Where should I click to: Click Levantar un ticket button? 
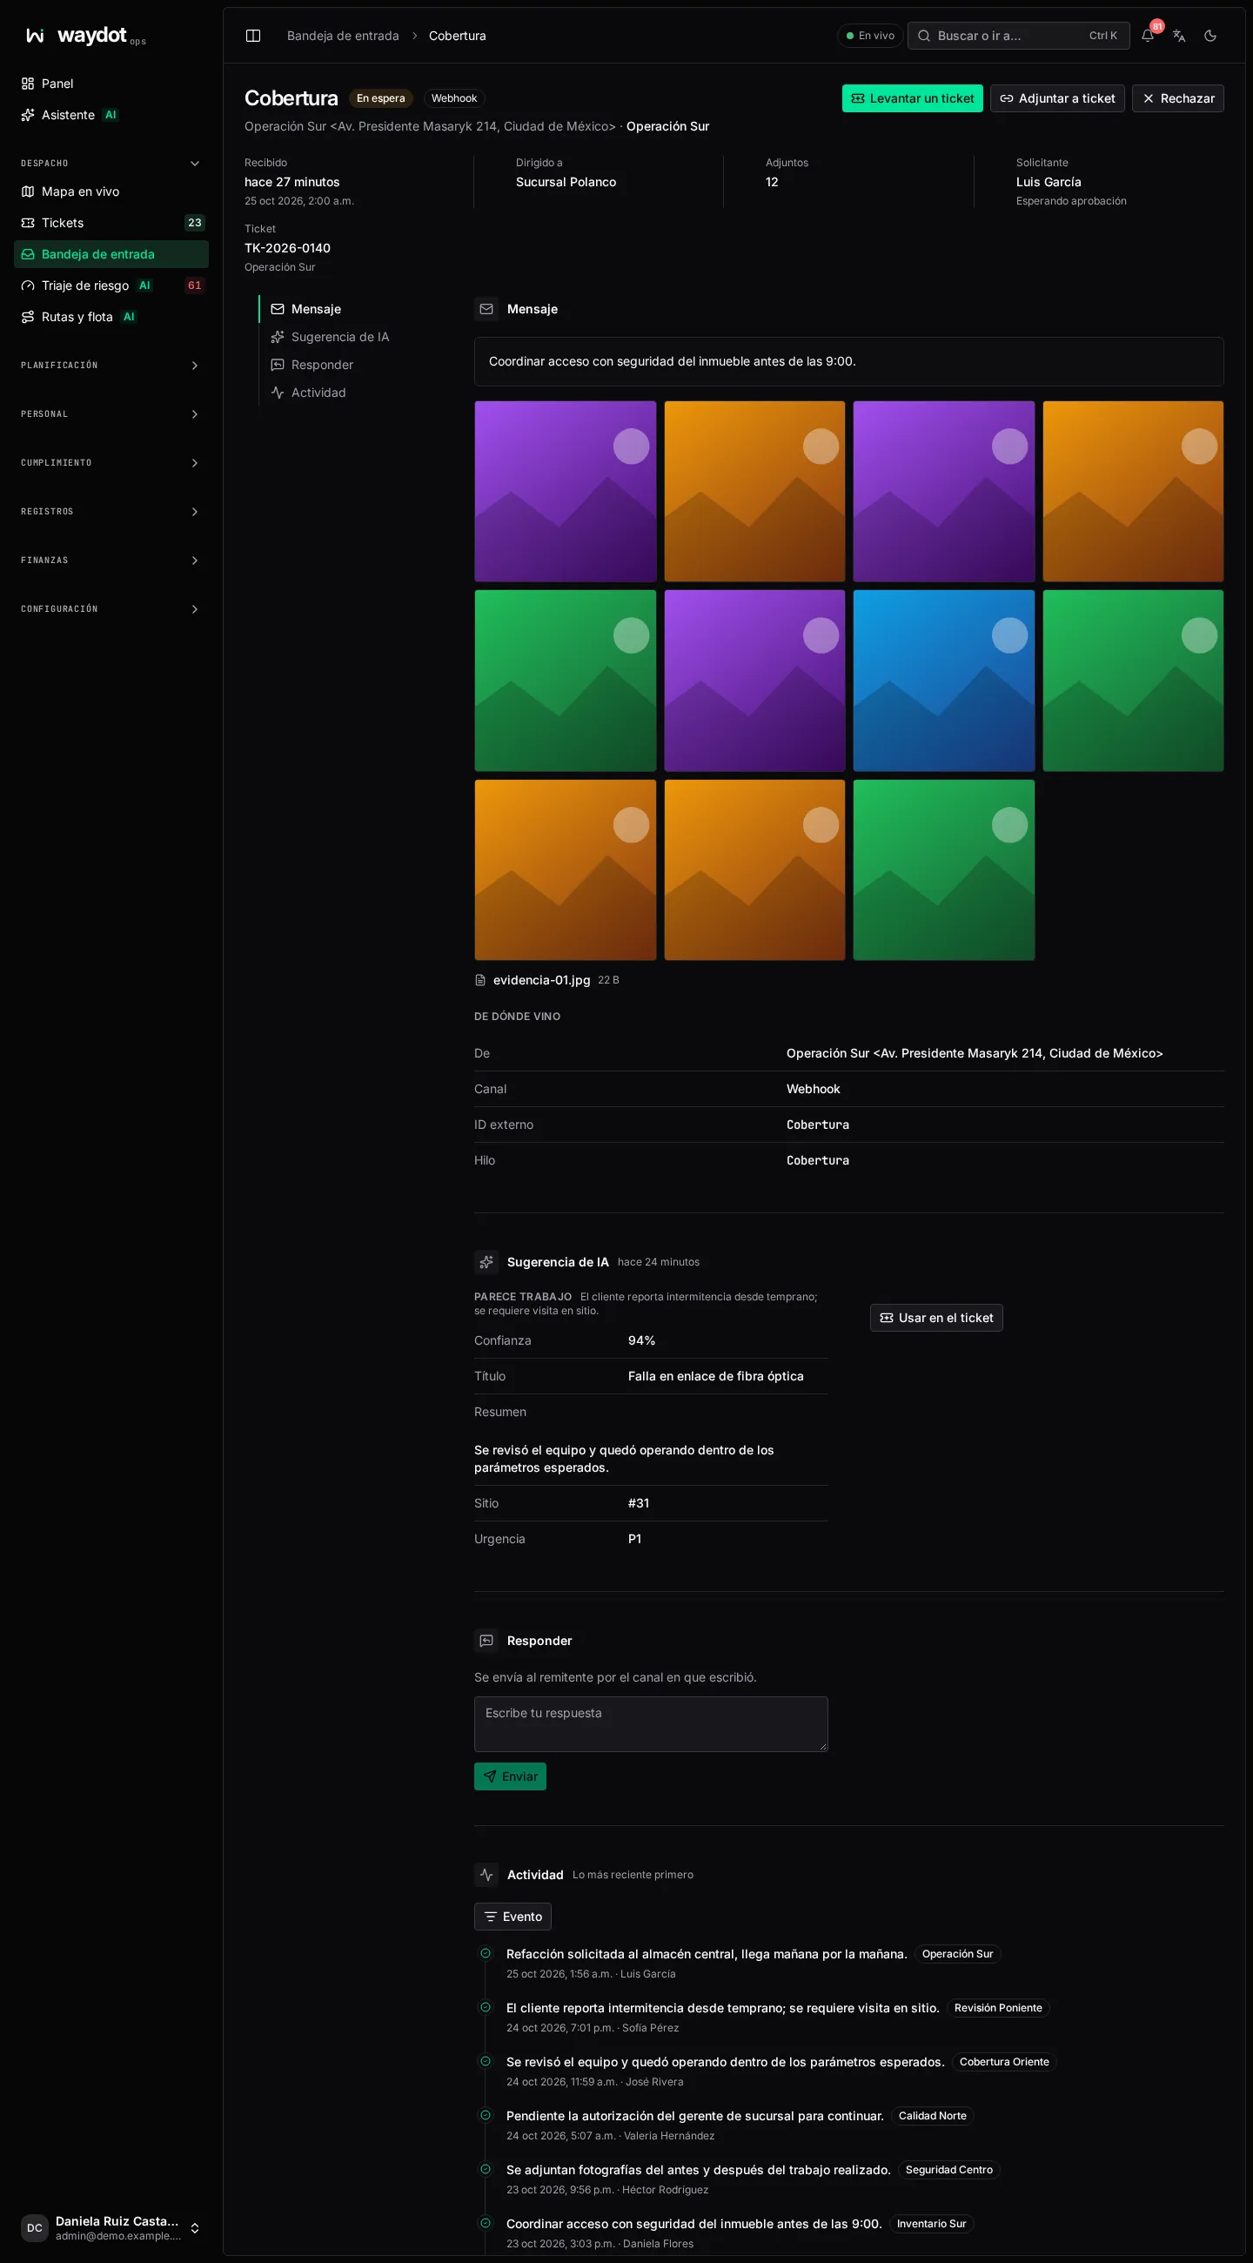[912, 98]
